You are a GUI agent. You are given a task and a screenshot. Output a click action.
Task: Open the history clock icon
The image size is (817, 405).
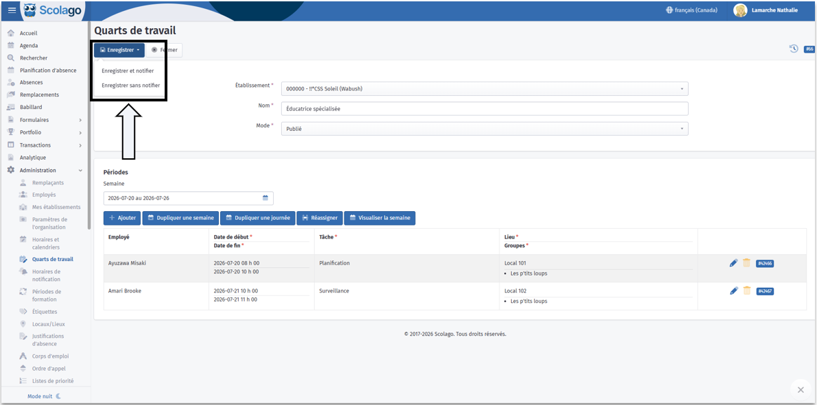794,49
